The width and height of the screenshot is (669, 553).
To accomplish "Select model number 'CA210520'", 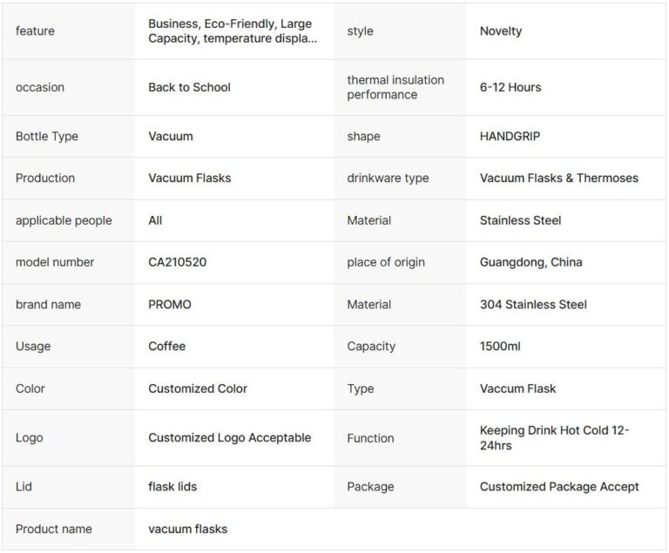I will click(178, 262).
